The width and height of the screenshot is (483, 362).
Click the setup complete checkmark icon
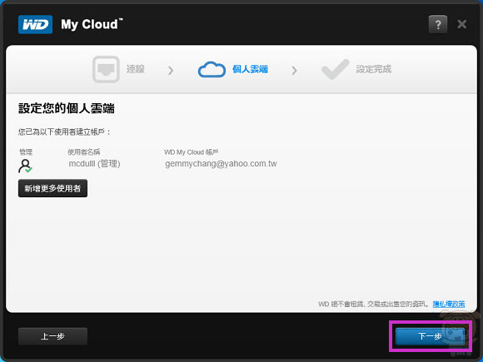[335, 69]
